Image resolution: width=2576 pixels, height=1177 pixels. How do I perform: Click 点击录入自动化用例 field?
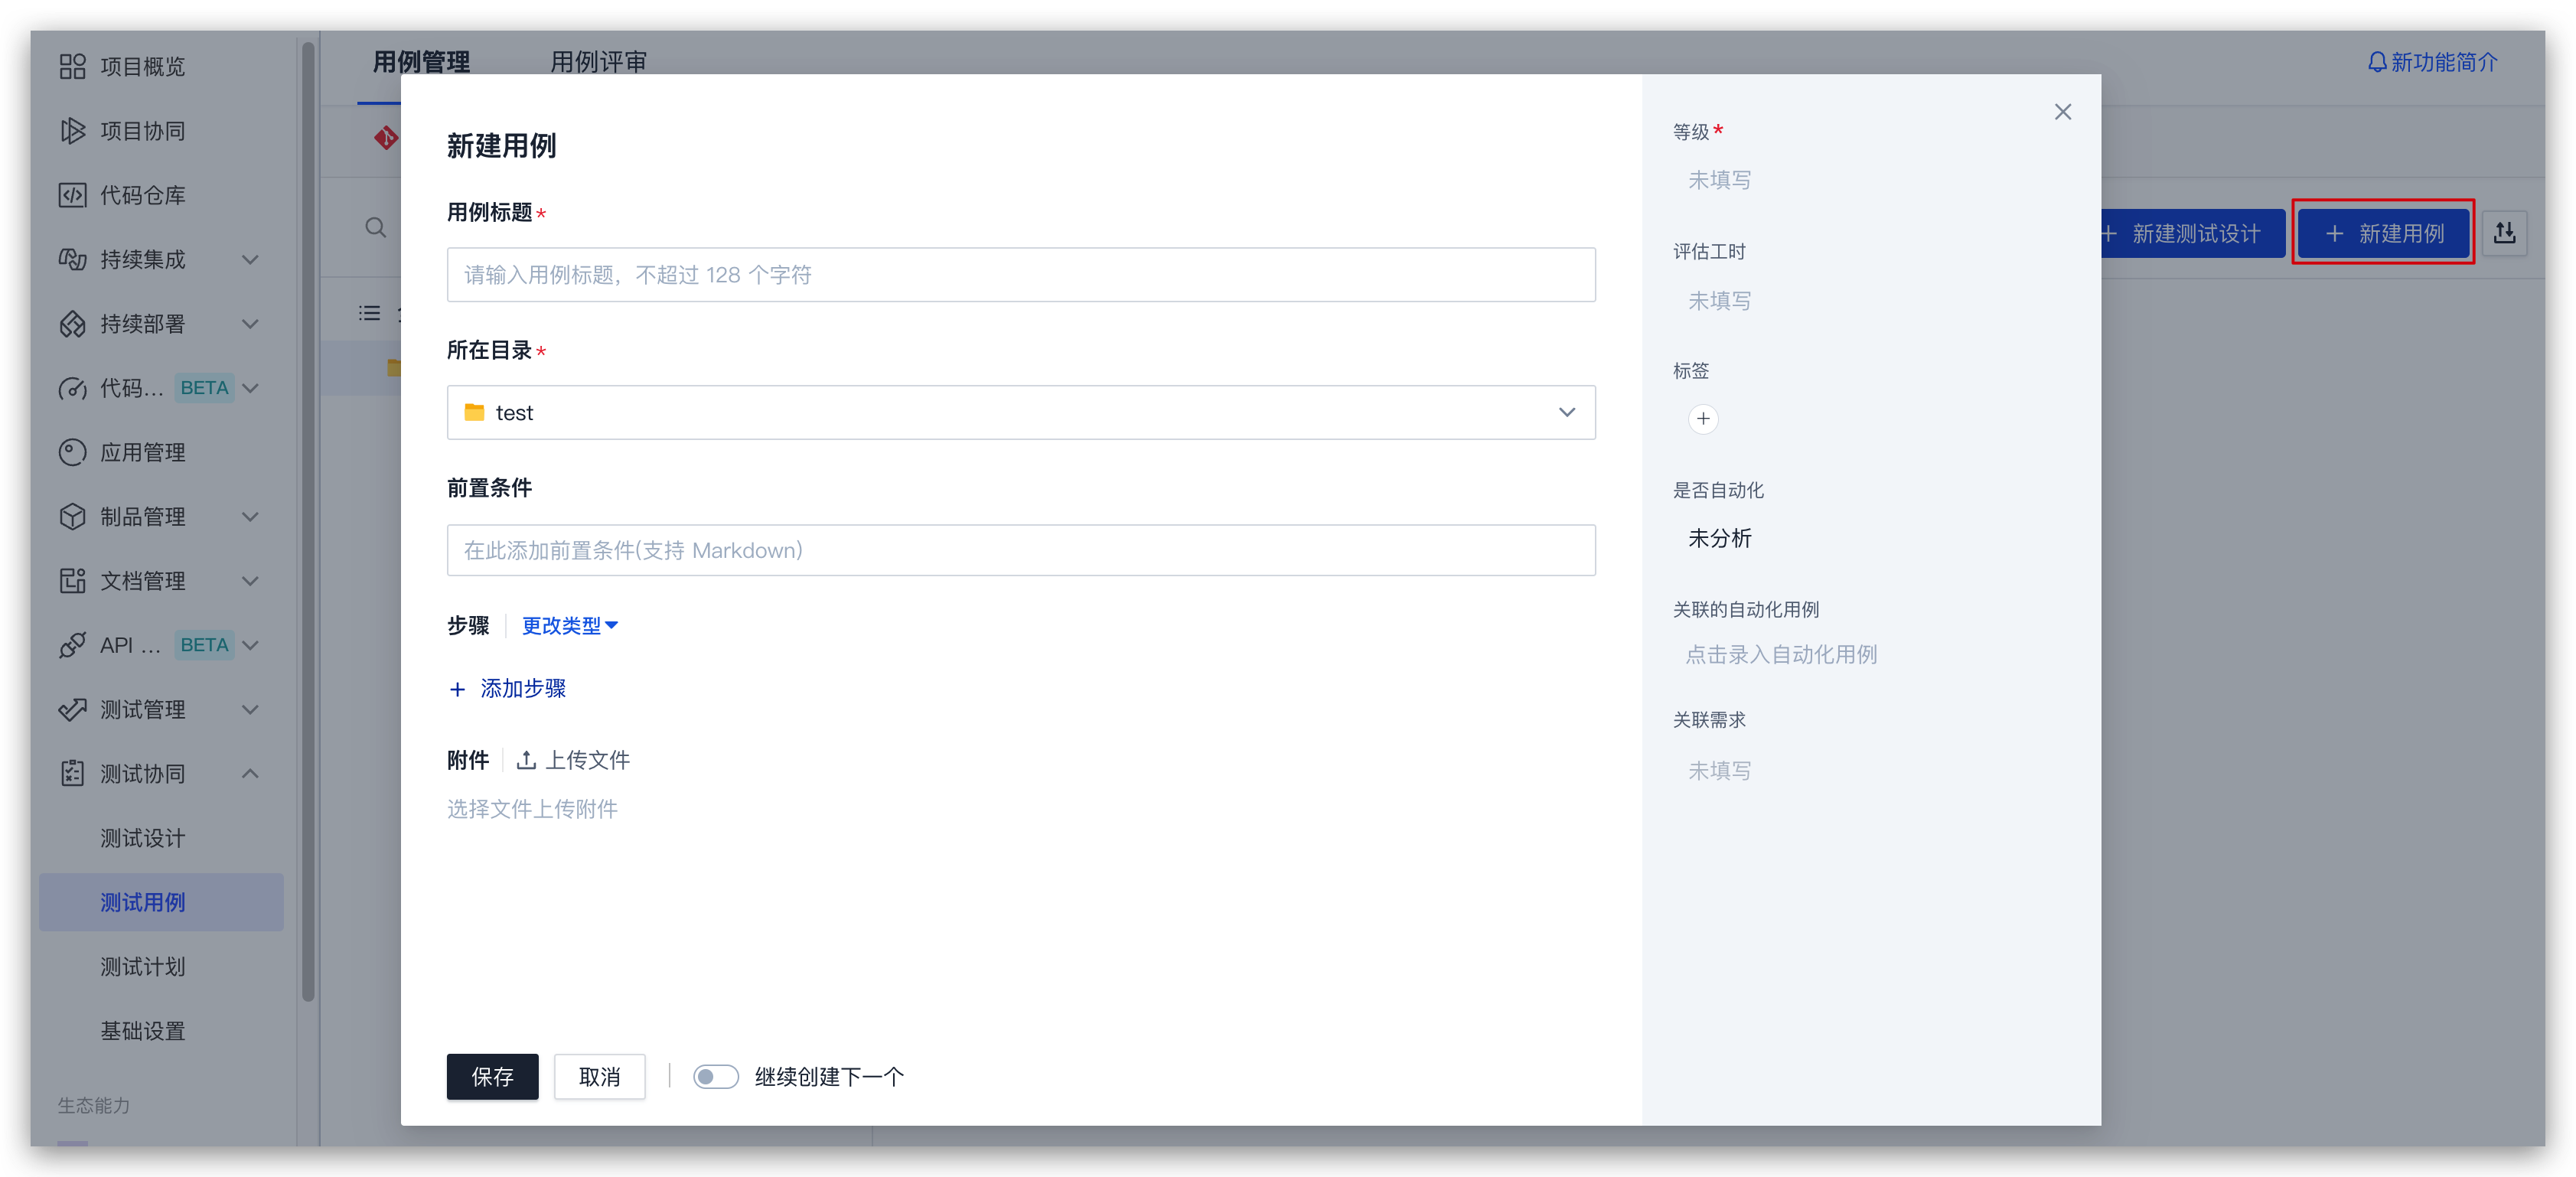(x=1781, y=655)
